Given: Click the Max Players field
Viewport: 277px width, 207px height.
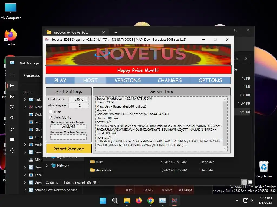Looking at the screenshot, I should 79,105.
